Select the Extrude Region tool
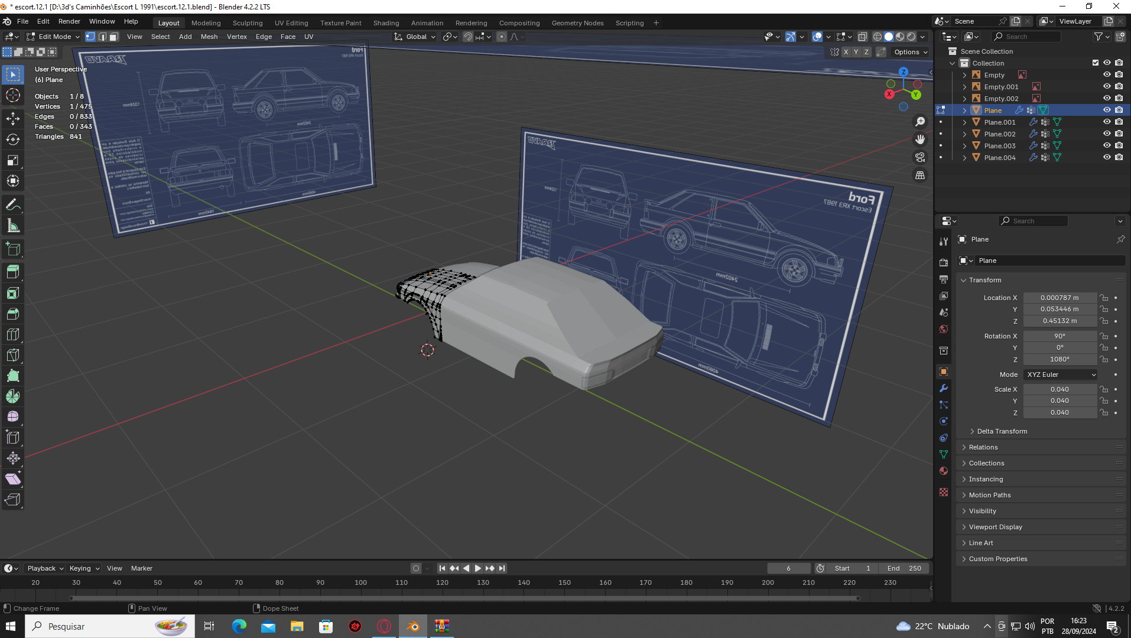The image size is (1131, 638). click(13, 272)
